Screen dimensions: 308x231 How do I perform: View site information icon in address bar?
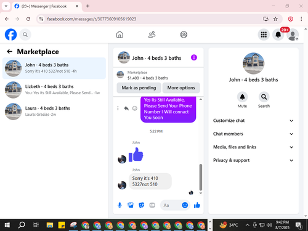pos(41,19)
